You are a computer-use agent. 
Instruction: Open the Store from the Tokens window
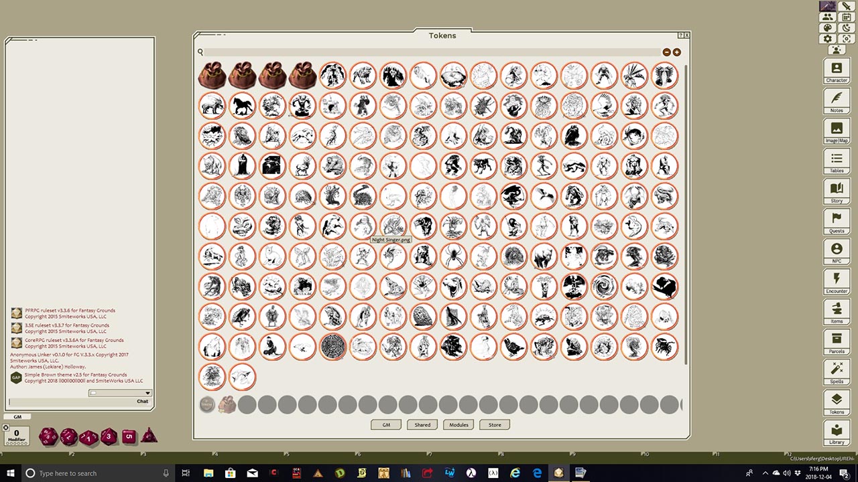494,424
